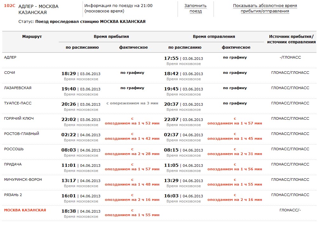Image resolution: width=319 pixels, height=226 pixels.
Task: Click the 18:38 scheduled arrival time
Action: click(69, 211)
